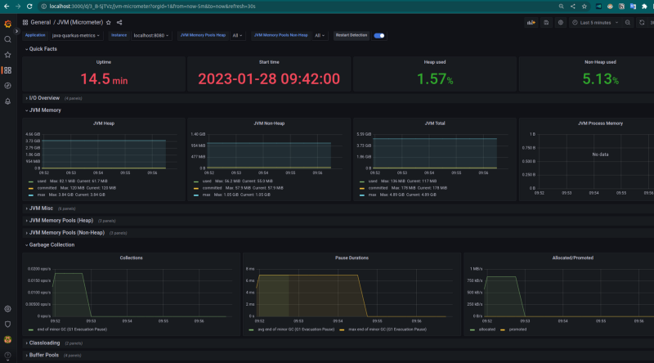The image size is (654, 363).
Task: Open Help icon at sidebar bottom
Action: click(7, 355)
